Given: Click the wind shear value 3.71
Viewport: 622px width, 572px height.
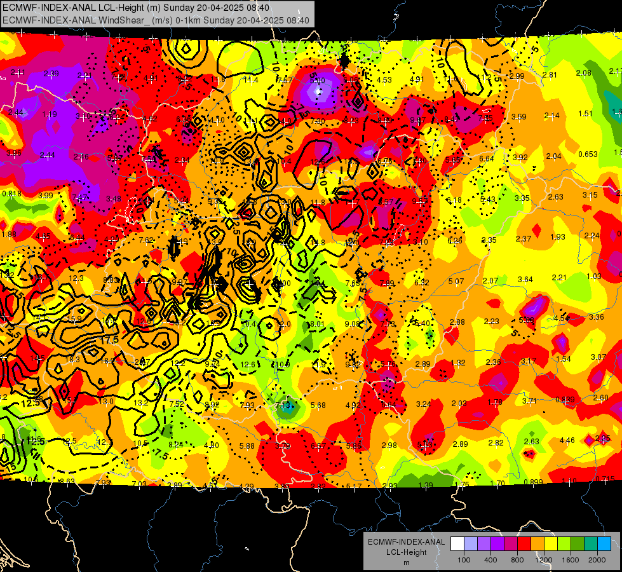Looking at the screenshot, I should [529, 401].
